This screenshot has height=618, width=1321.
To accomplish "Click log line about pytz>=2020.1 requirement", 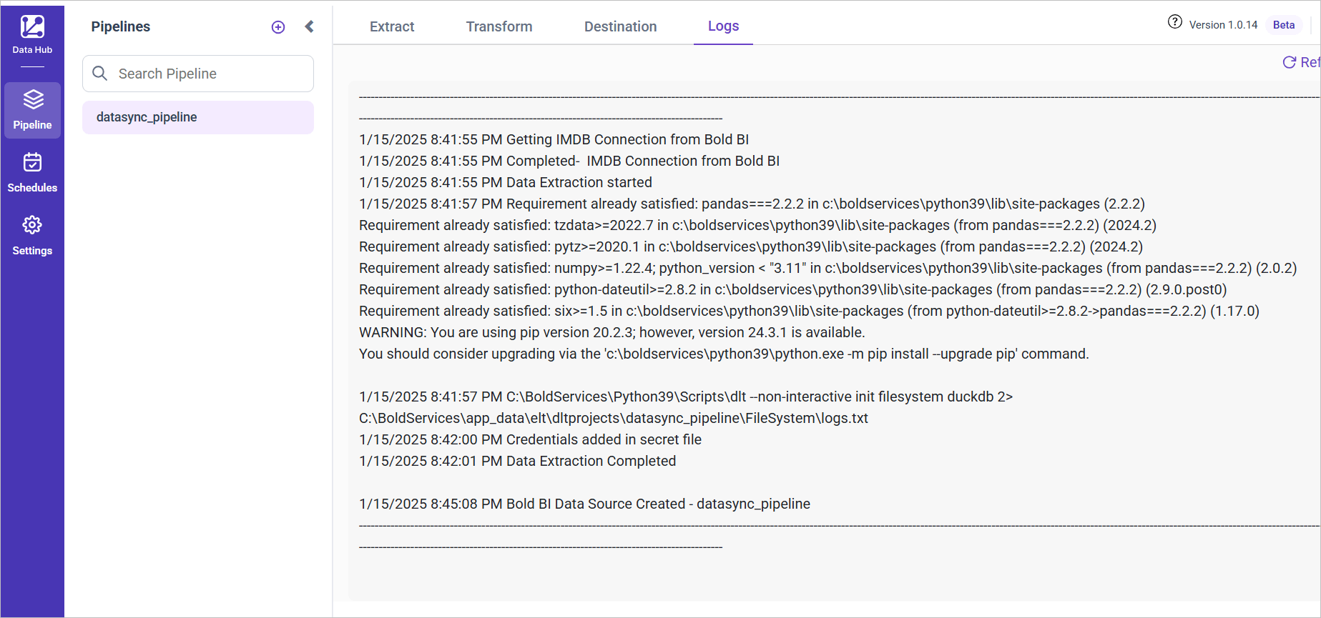I will pyautogui.click(x=751, y=246).
